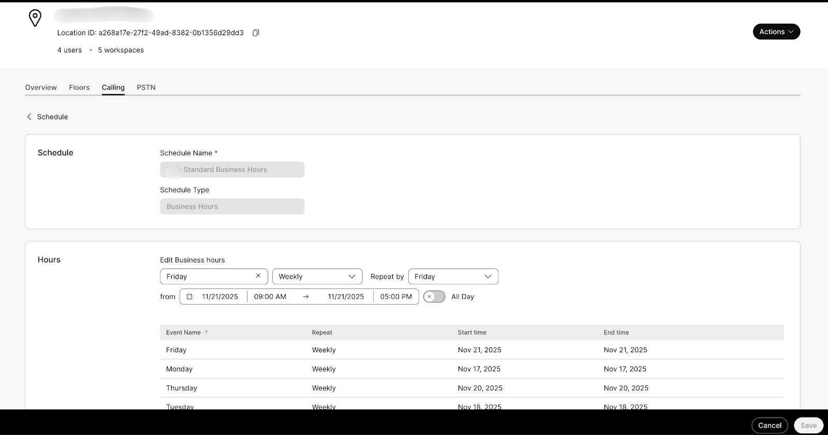Change the 05:00 PM end time
Image resolution: width=828 pixels, height=435 pixels.
tap(396, 297)
